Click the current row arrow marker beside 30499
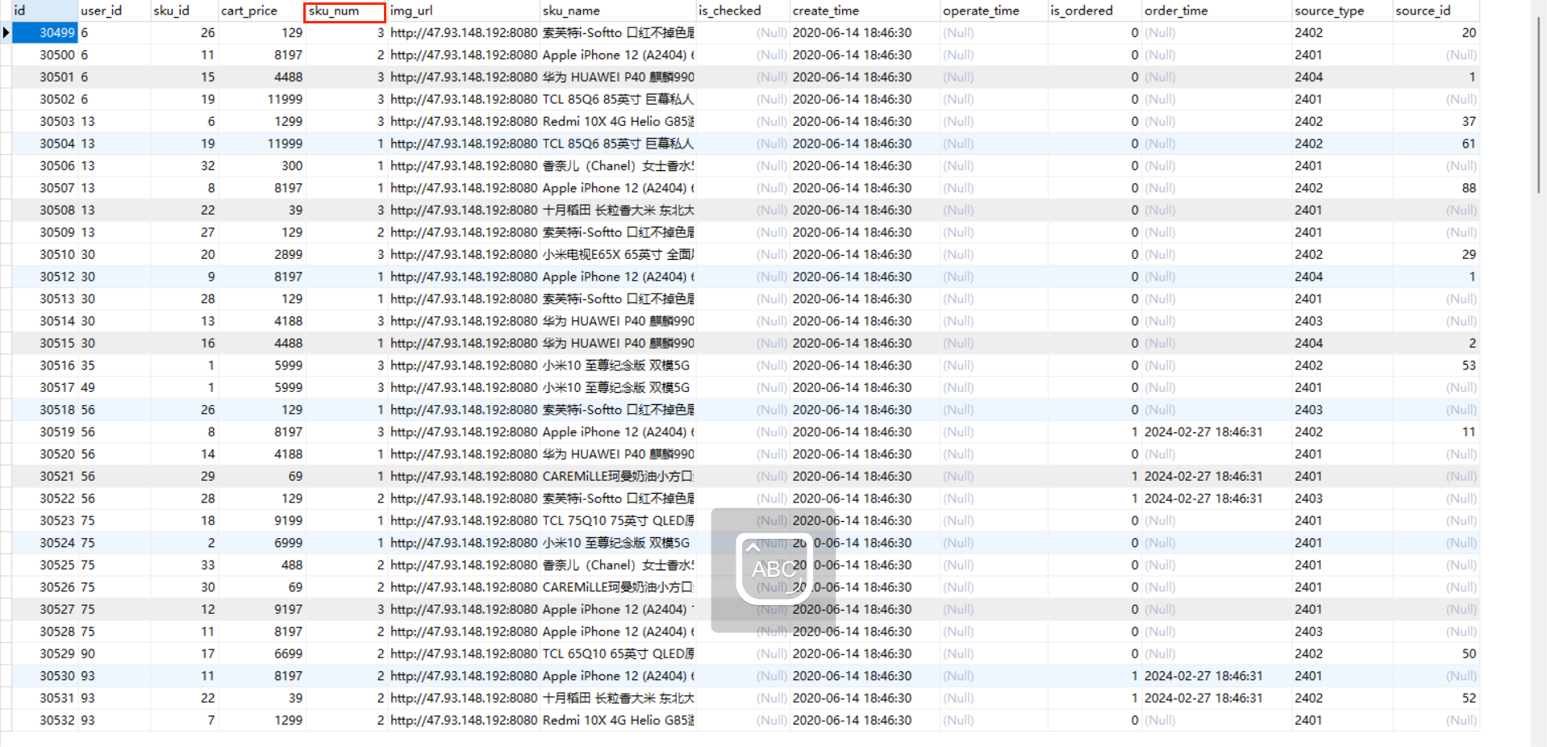This screenshot has width=1547, height=747. pos(6,33)
